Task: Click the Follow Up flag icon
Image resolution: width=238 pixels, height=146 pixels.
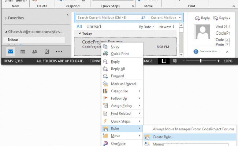Action: 105,98
